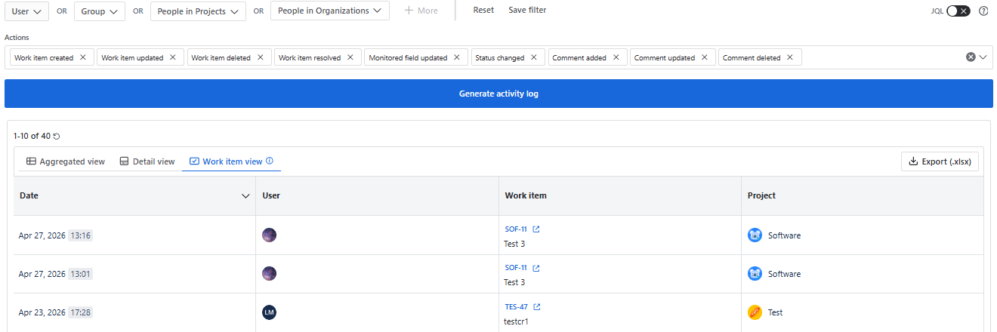
Task: Click the Test 3 summary in the 13:16 row
Action: (x=514, y=244)
